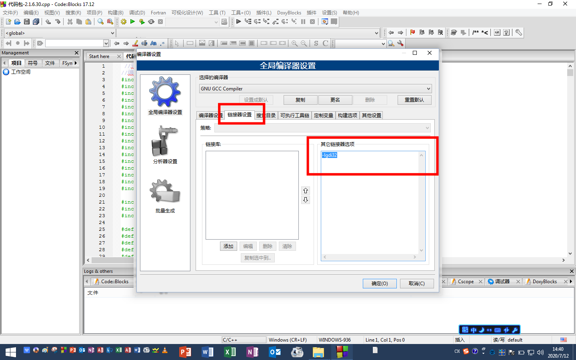
Task: Click the 添加 library button
Action: tap(228, 246)
